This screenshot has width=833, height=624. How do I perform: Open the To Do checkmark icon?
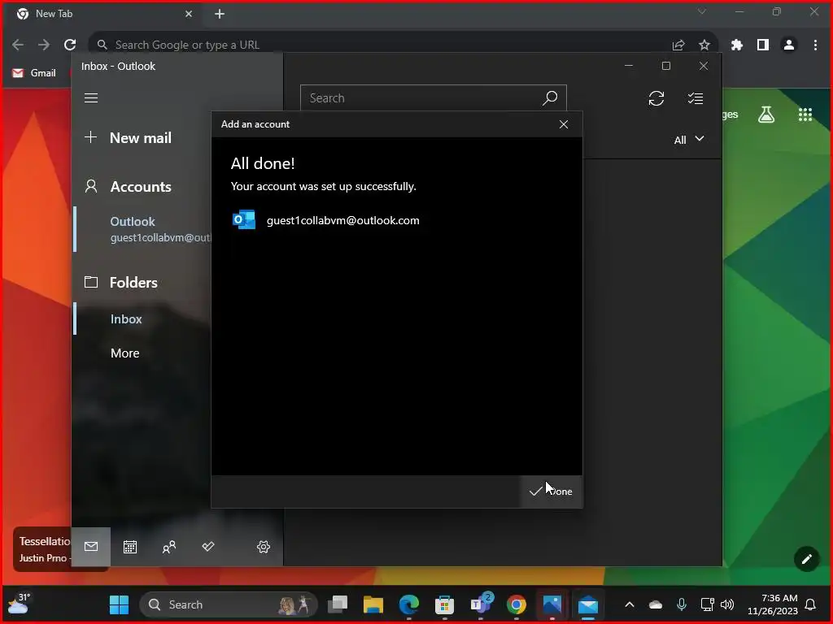click(208, 547)
